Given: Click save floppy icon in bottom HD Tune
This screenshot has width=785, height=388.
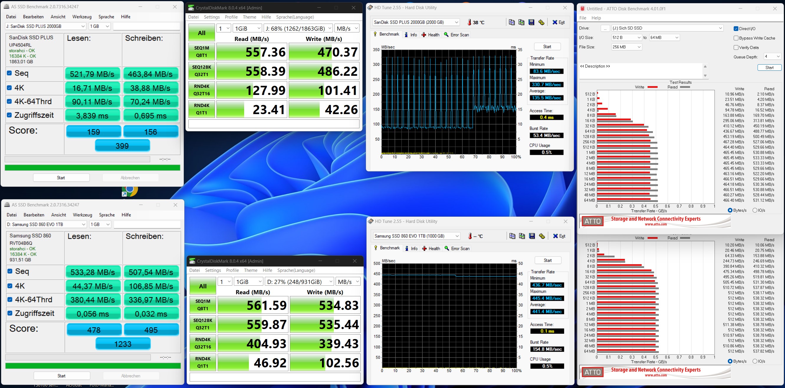Looking at the screenshot, I should pyautogui.click(x=532, y=236).
